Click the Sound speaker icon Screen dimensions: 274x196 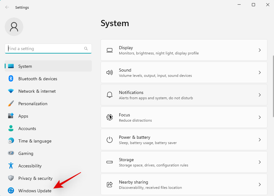(x=110, y=72)
